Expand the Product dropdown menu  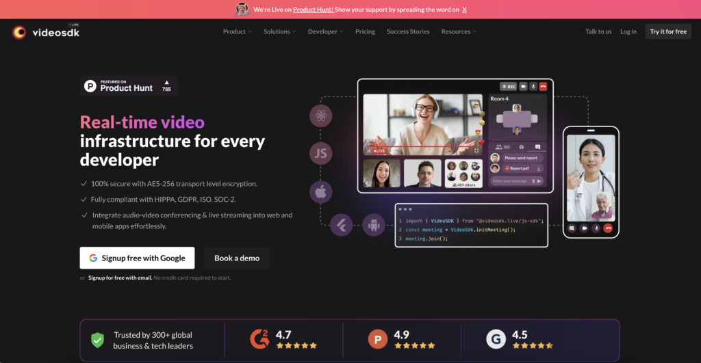237,31
